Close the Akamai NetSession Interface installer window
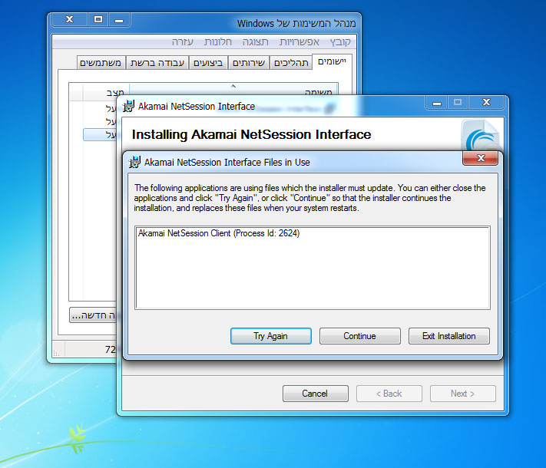This screenshot has height=468, width=546. coord(486,103)
